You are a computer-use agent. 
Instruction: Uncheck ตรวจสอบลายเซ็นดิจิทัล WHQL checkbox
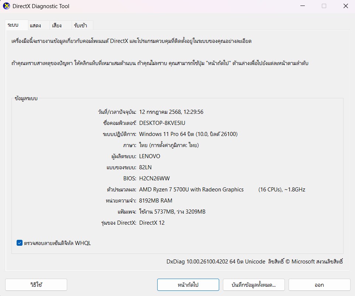click(20, 243)
